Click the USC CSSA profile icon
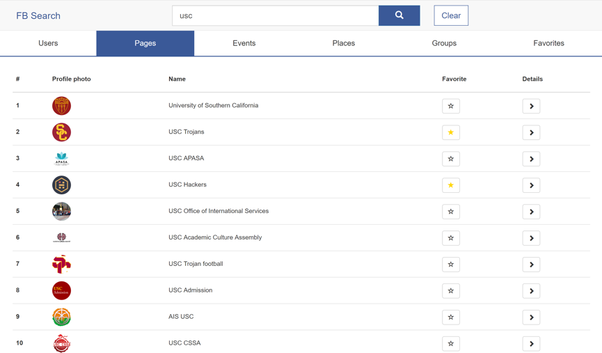602x353 pixels. click(x=61, y=343)
